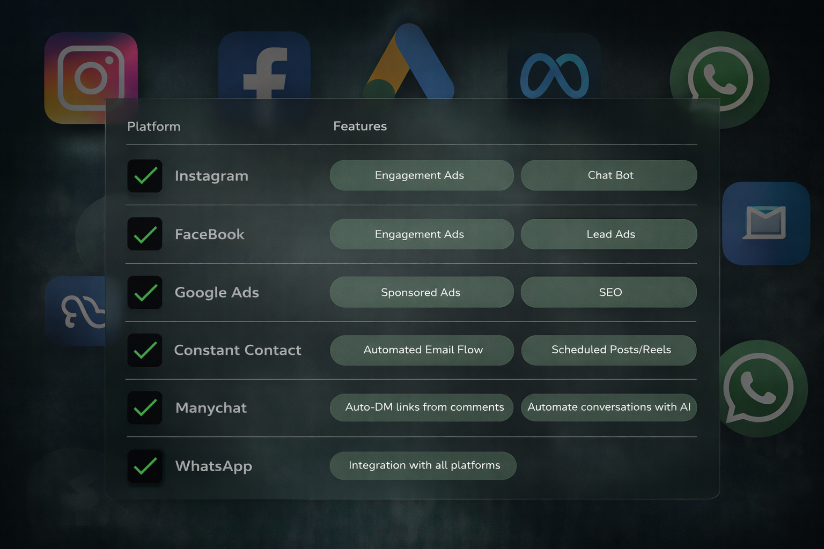
Task: Toggle the Manychat checkbox
Action: 145,408
